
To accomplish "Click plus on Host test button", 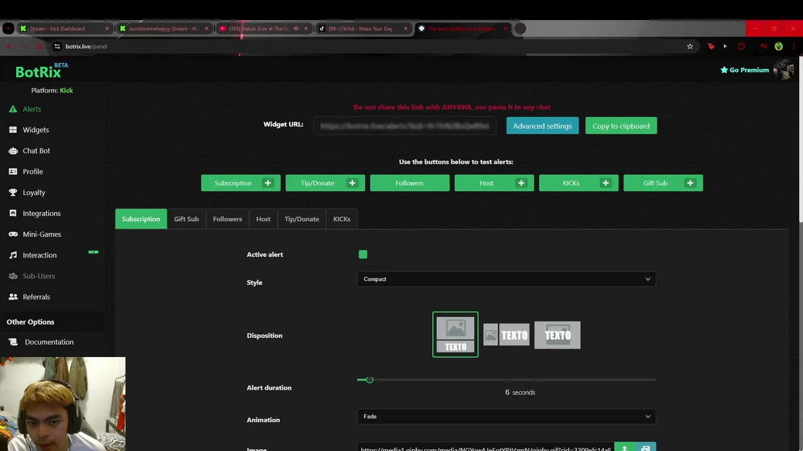I will 521,183.
